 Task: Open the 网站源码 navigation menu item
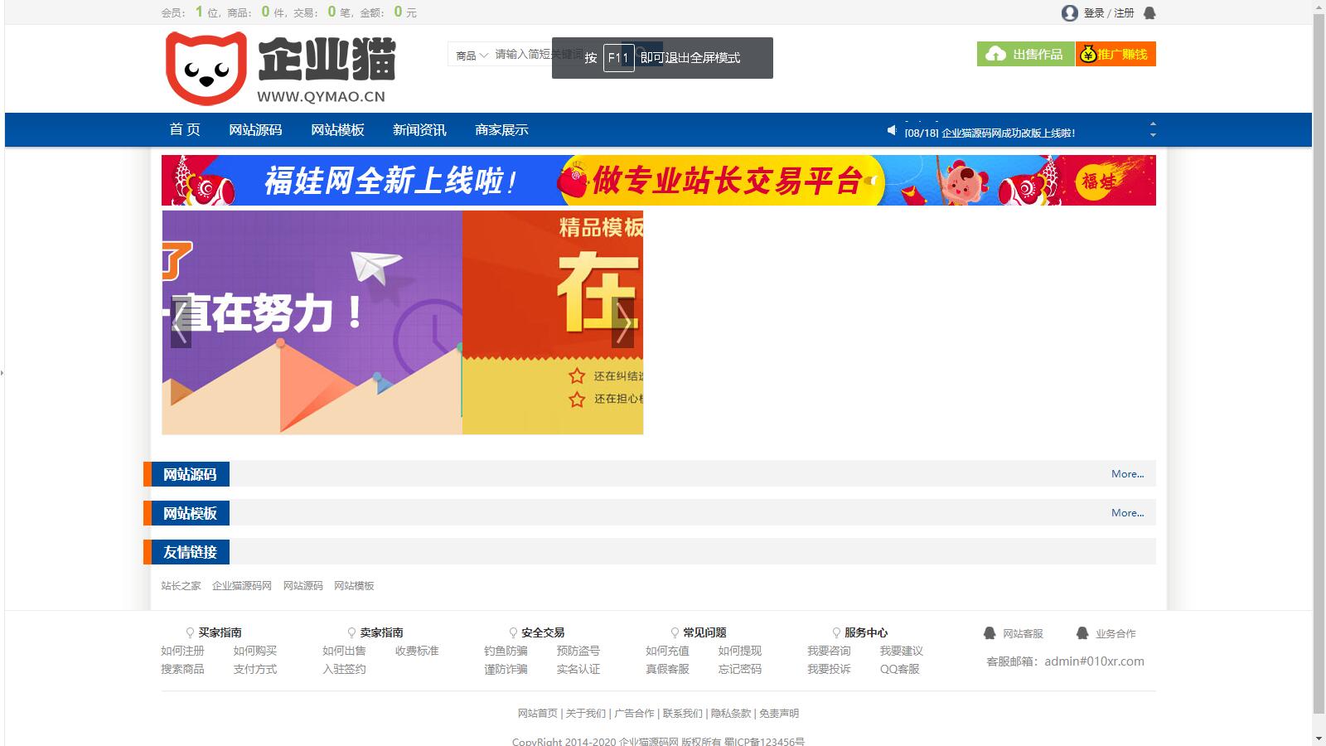255,130
